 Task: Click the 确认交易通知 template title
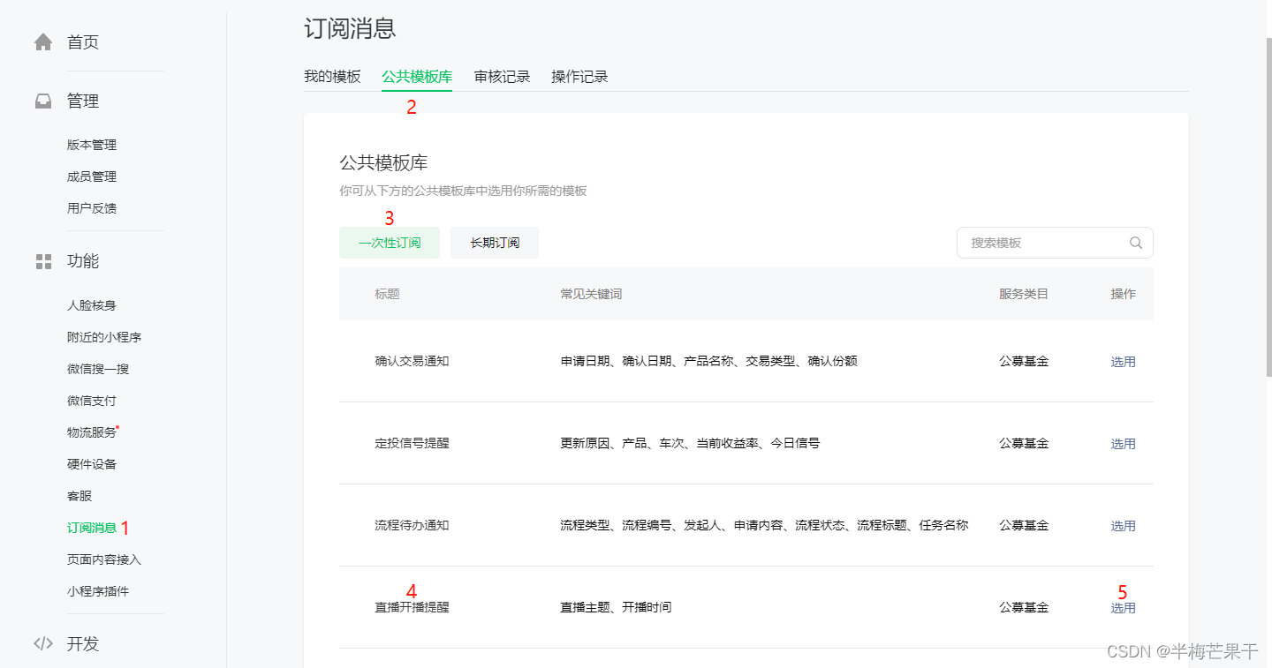(x=412, y=361)
